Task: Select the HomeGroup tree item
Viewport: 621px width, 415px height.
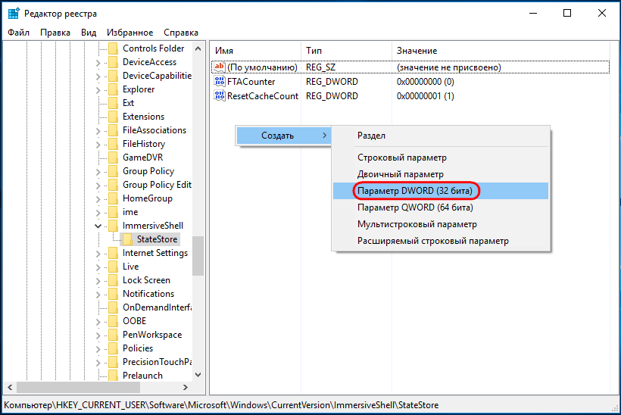Action: click(x=147, y=198)
